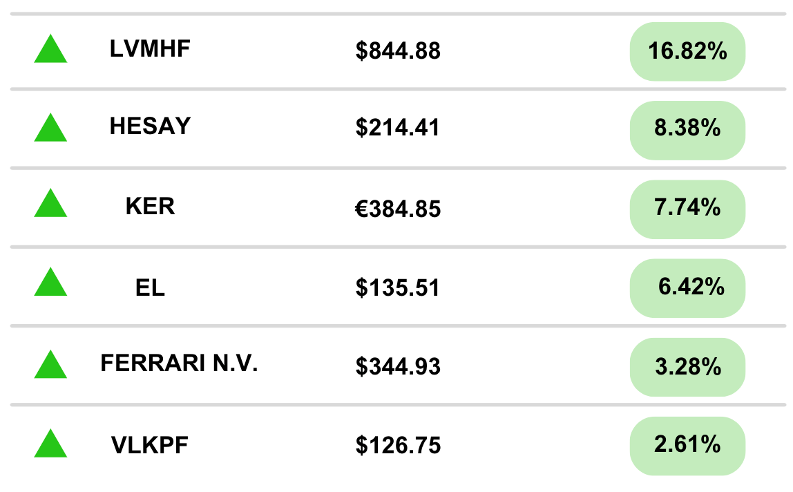
Task: Select the 7.74% percentage pill
Action: click(687, 209)
